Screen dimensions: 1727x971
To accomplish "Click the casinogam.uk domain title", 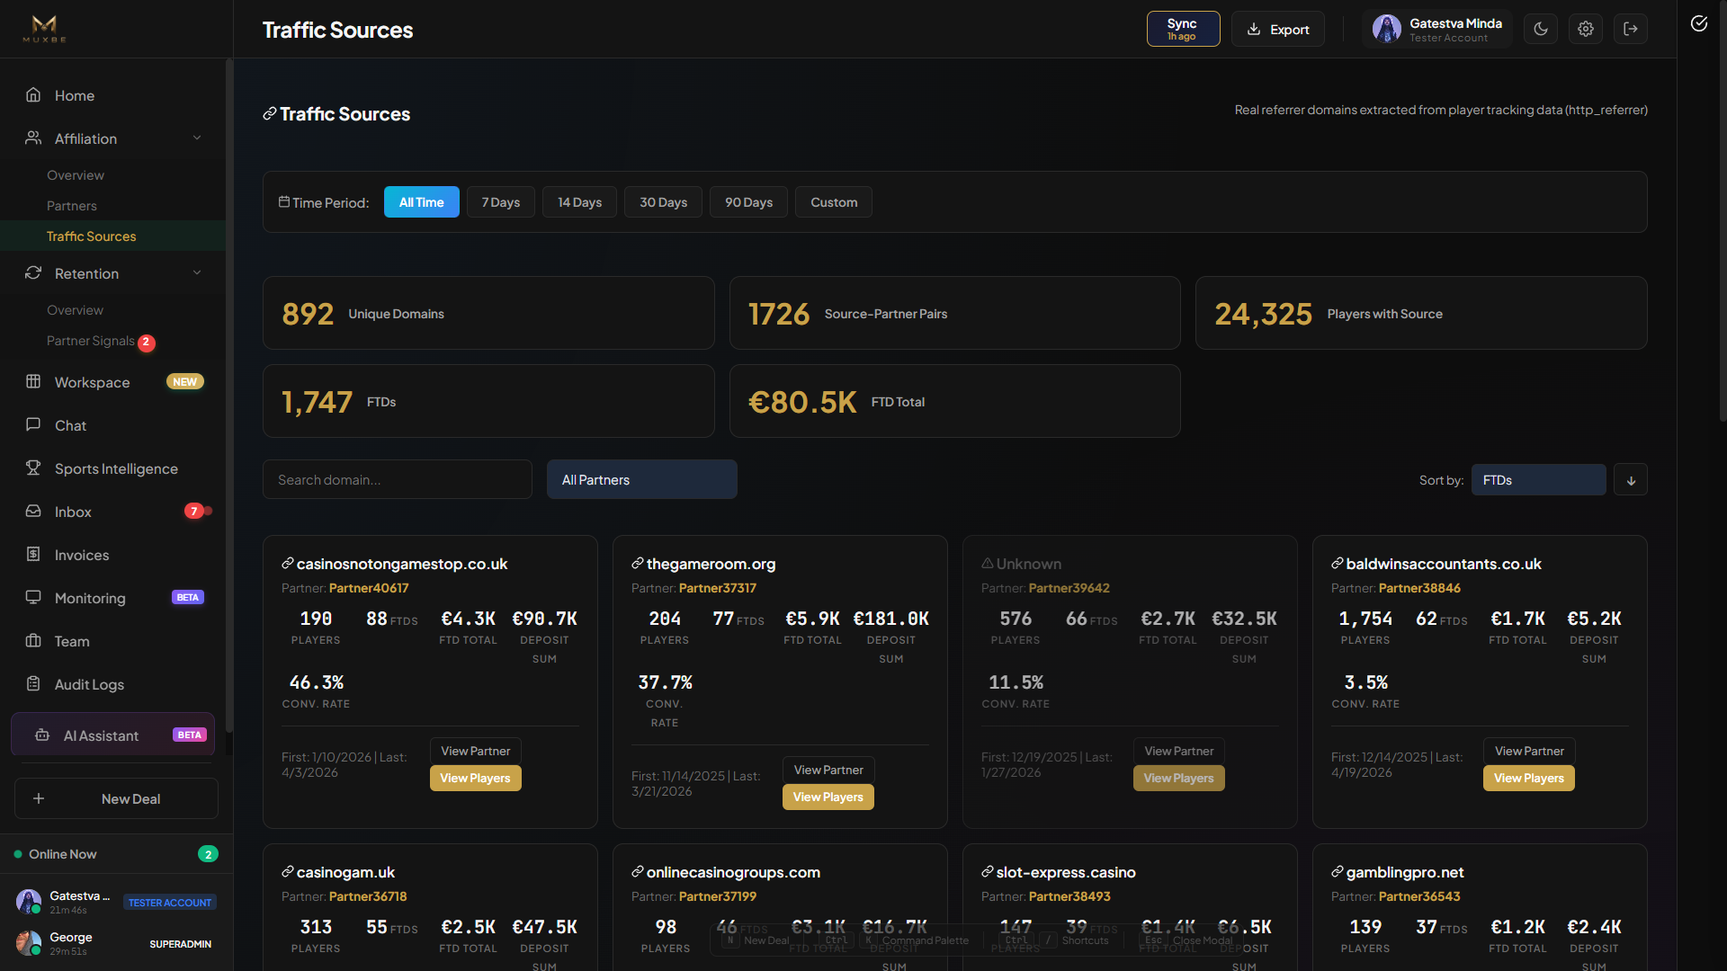I will 345,872.
